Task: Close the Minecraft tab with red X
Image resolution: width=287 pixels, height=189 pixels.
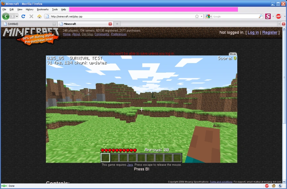Action: [x=110, y=24]
